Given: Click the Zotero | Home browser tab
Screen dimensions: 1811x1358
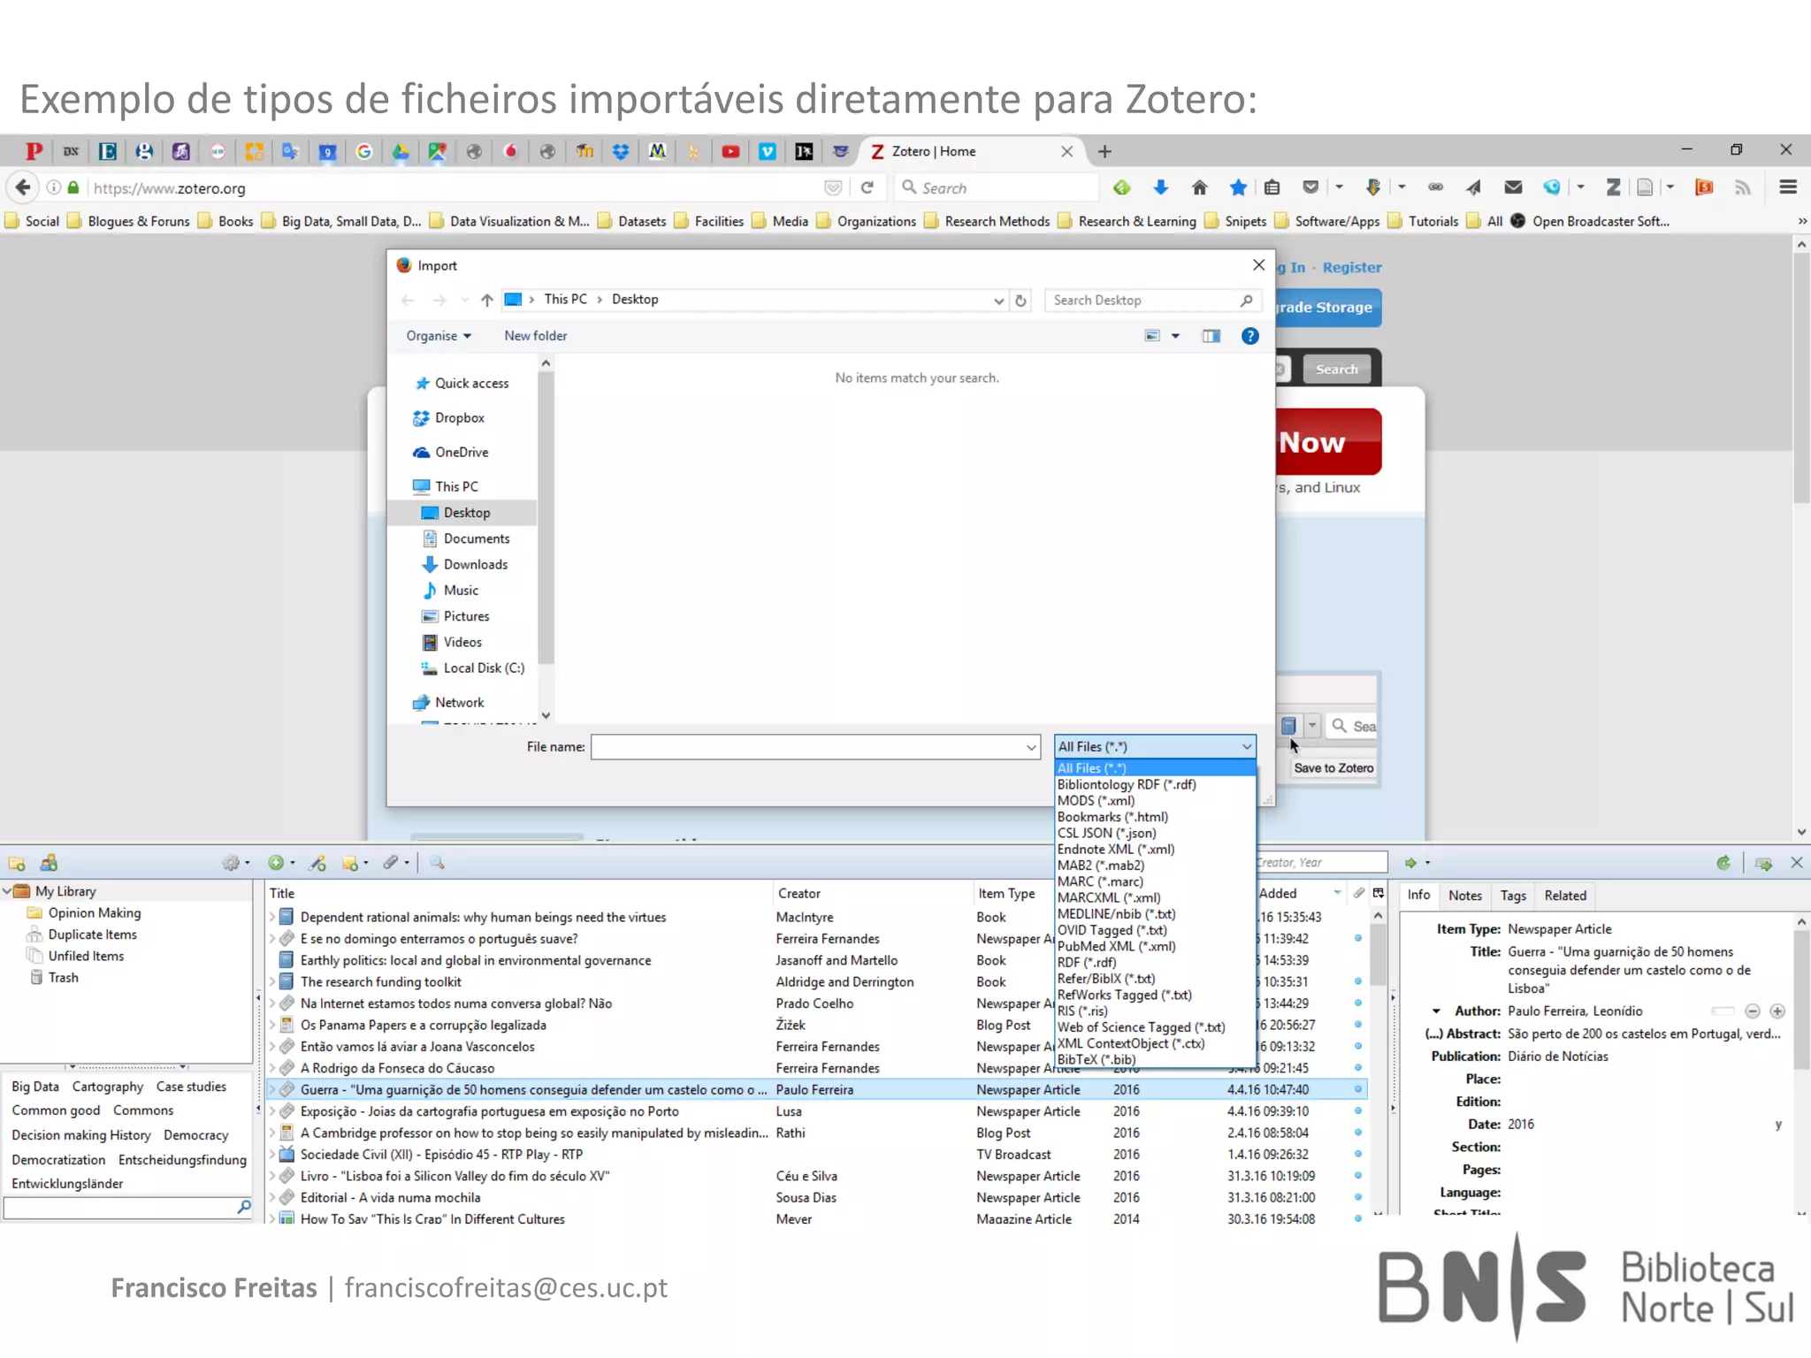Looking at the screenshot, I should [970, 151].
